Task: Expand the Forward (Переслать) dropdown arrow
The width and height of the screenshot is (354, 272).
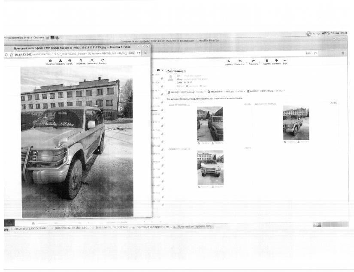Action: click(x=259, y=62)
